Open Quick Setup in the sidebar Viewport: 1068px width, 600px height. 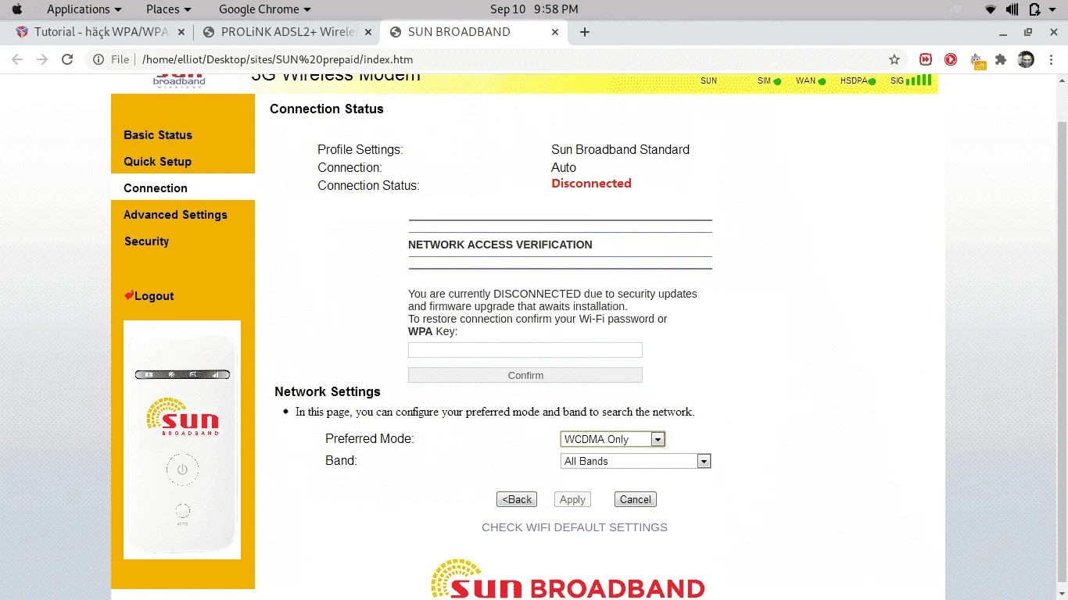(x=157, y=162)
